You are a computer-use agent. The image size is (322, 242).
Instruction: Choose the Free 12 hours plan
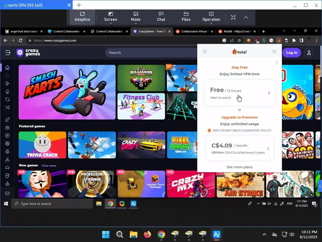click(x=240, y=93)
